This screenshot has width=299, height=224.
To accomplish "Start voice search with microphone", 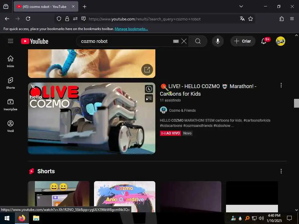I will [218, 41].
